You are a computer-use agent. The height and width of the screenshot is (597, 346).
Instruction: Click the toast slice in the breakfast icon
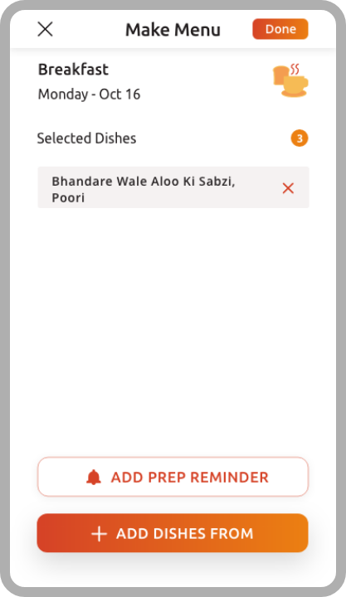point(280,75)
